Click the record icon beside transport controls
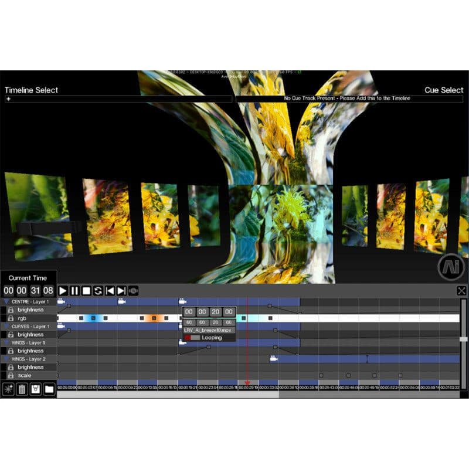Image resolution: width=469 pixels, height=469 pixels. 133,291
